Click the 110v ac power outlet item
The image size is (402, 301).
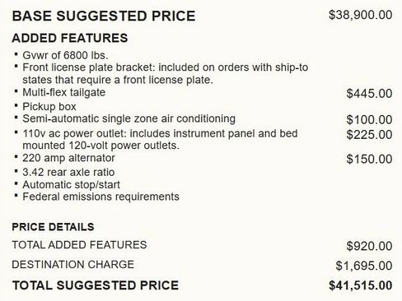click(x=160, y=140)
